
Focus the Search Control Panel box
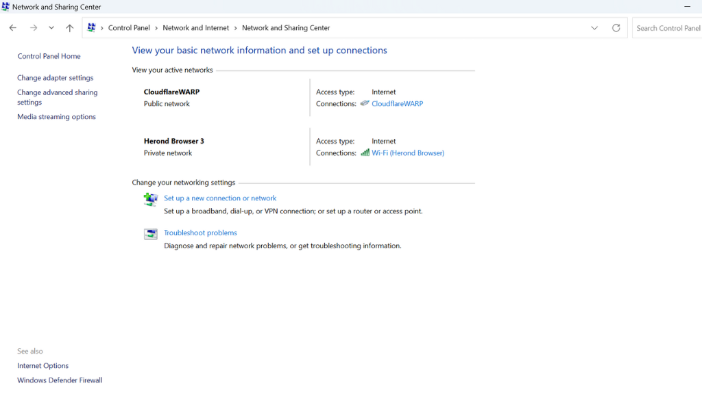tap(667, 27)
